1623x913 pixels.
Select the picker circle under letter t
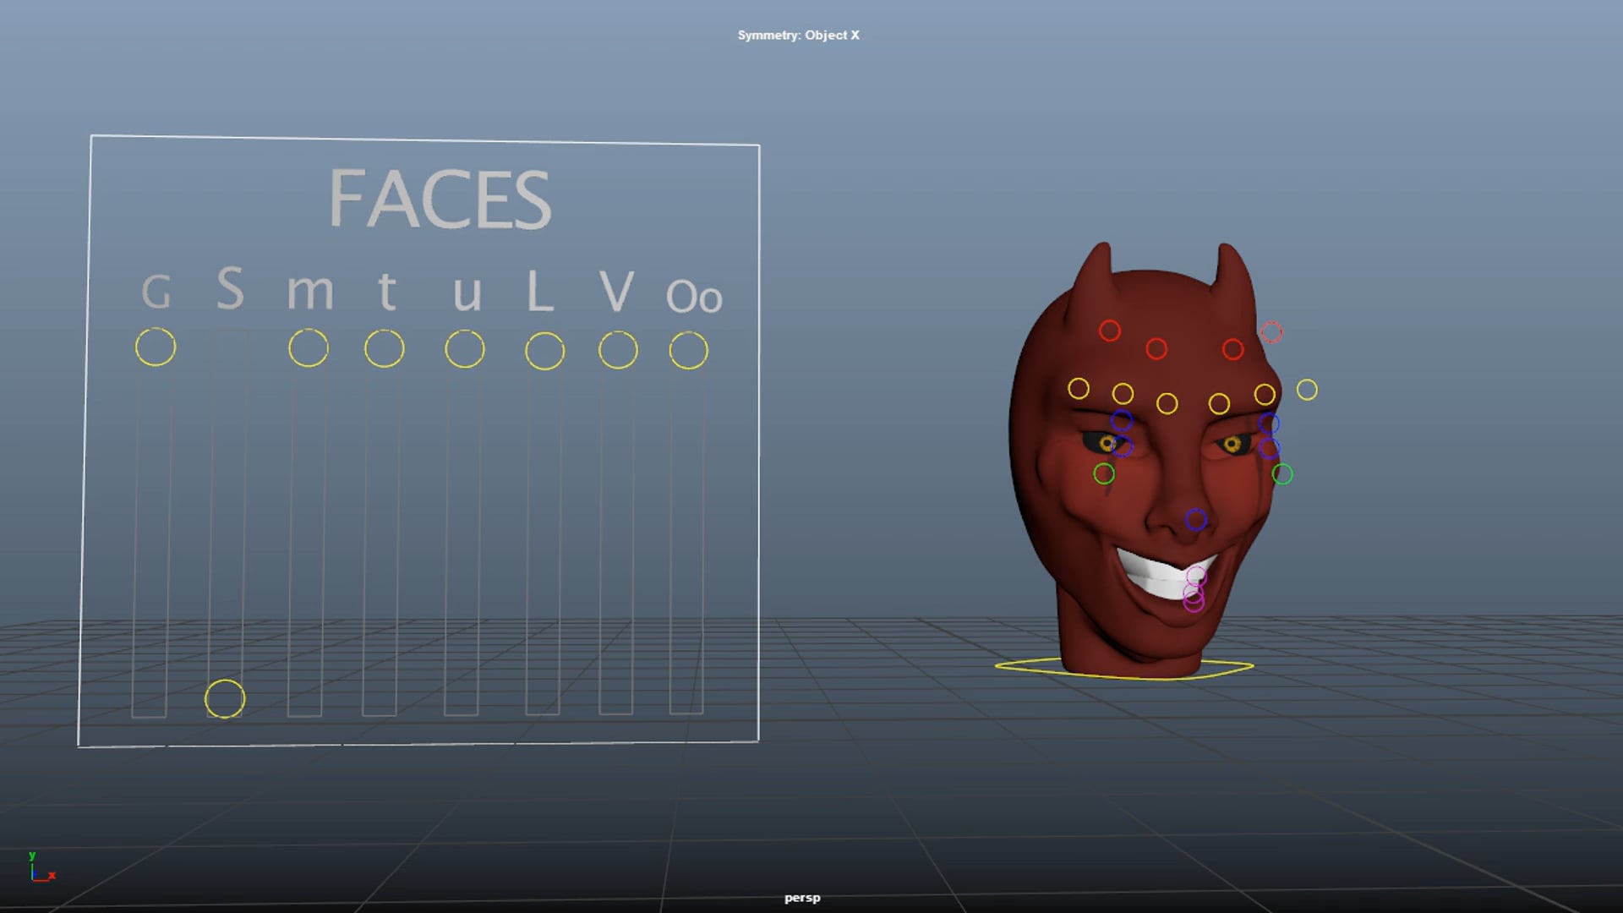[x=383, y=347]
